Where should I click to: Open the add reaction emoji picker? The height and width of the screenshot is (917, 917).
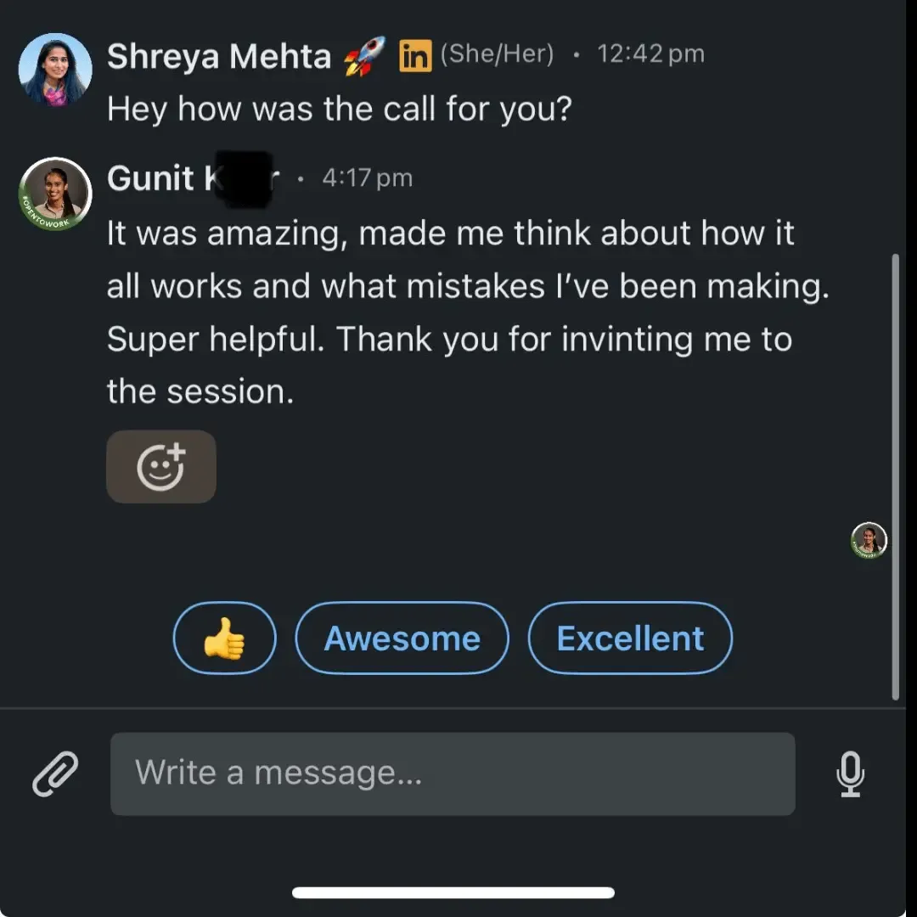click(161, 466)
